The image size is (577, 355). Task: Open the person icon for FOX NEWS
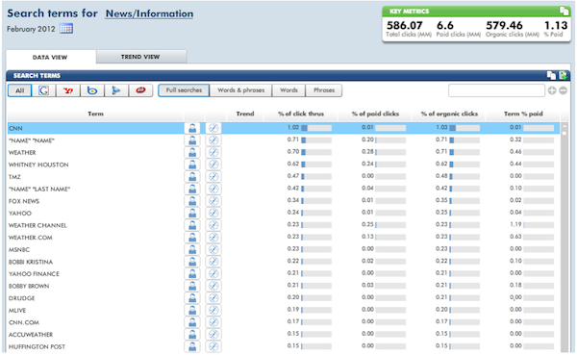click(x=192, y=201)
